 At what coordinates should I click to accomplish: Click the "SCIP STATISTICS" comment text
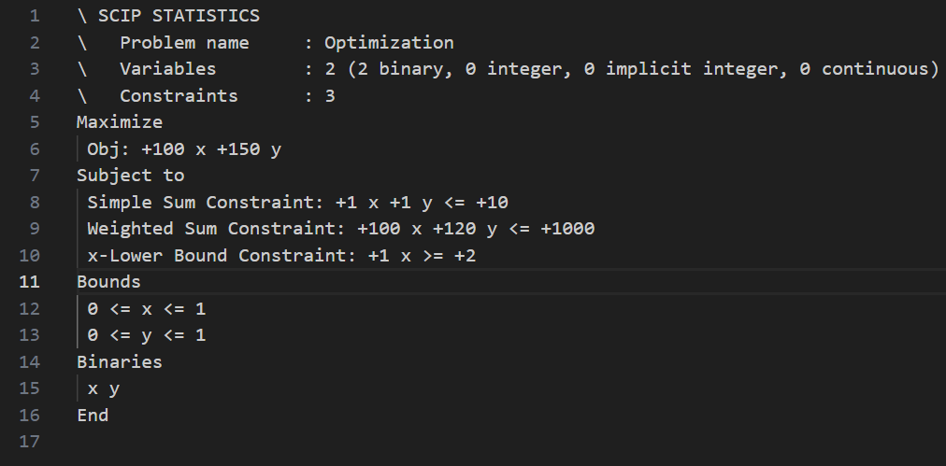pos(179,16)
